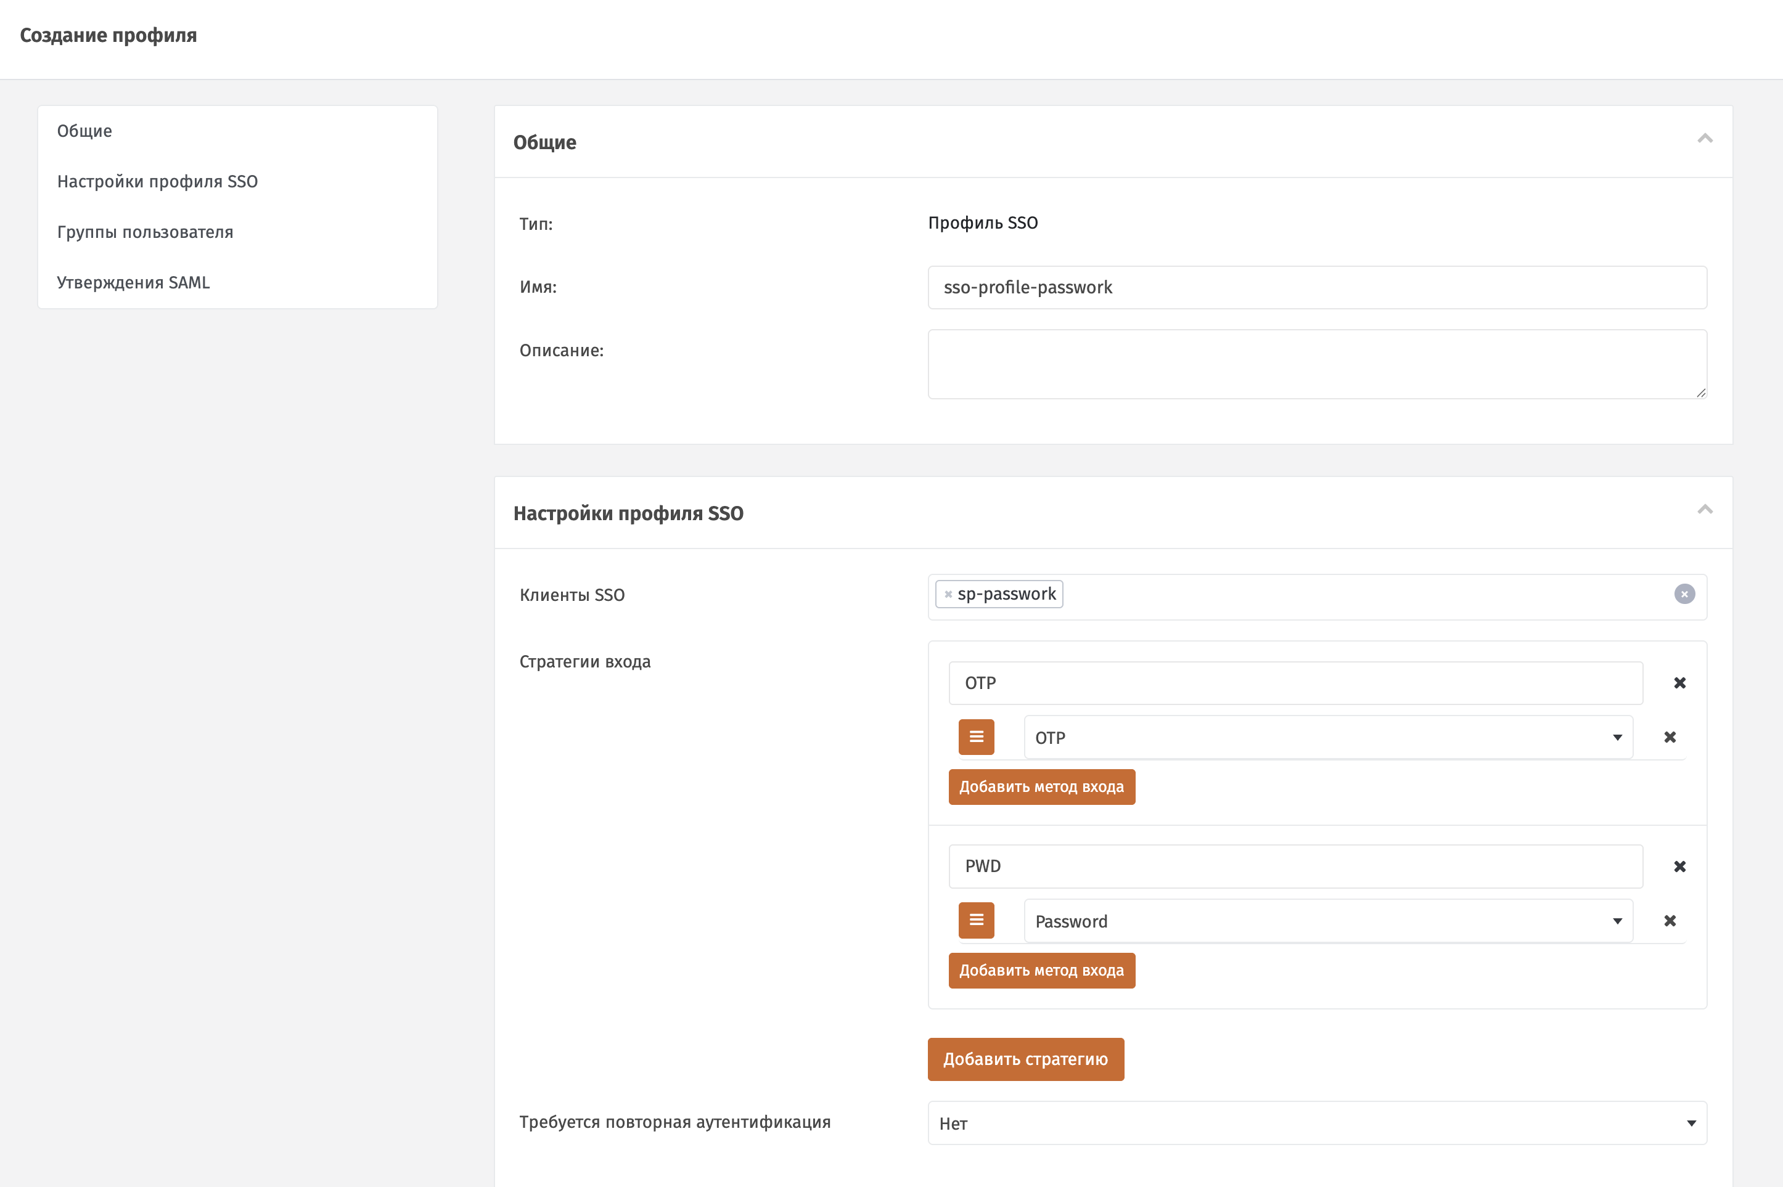Image resolution: width=1783 pixels, height=1187 pixels.
Task: Grab the reorder handle of OTP method
Action: click(976, 737)
